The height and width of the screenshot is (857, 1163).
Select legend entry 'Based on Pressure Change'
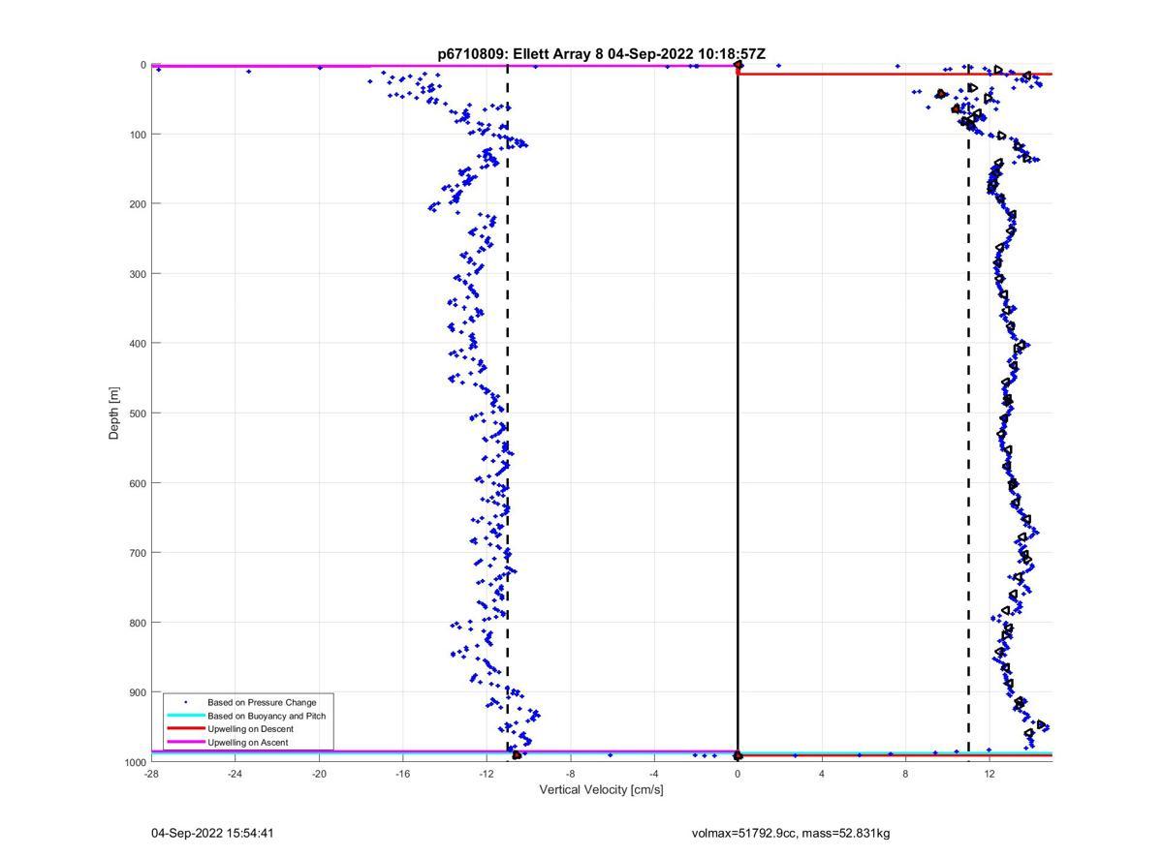(x=262, y=702)
